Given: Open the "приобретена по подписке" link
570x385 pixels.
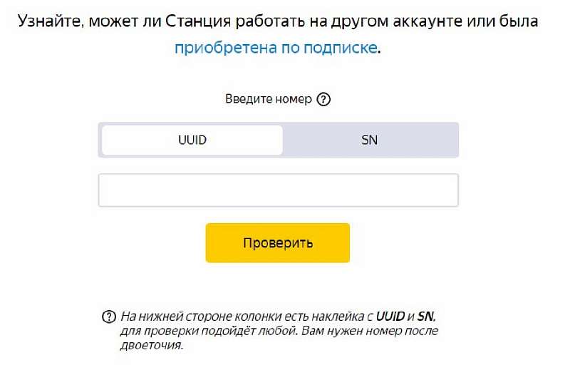Looking at the screenshot, I should click(276, 48).
